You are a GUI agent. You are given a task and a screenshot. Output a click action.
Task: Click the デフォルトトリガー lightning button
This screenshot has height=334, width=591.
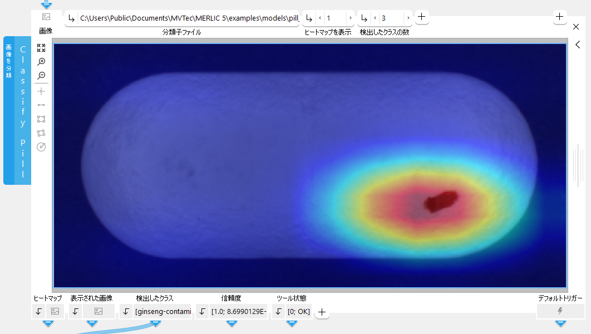pyautogui.click(x=560, y=311)
